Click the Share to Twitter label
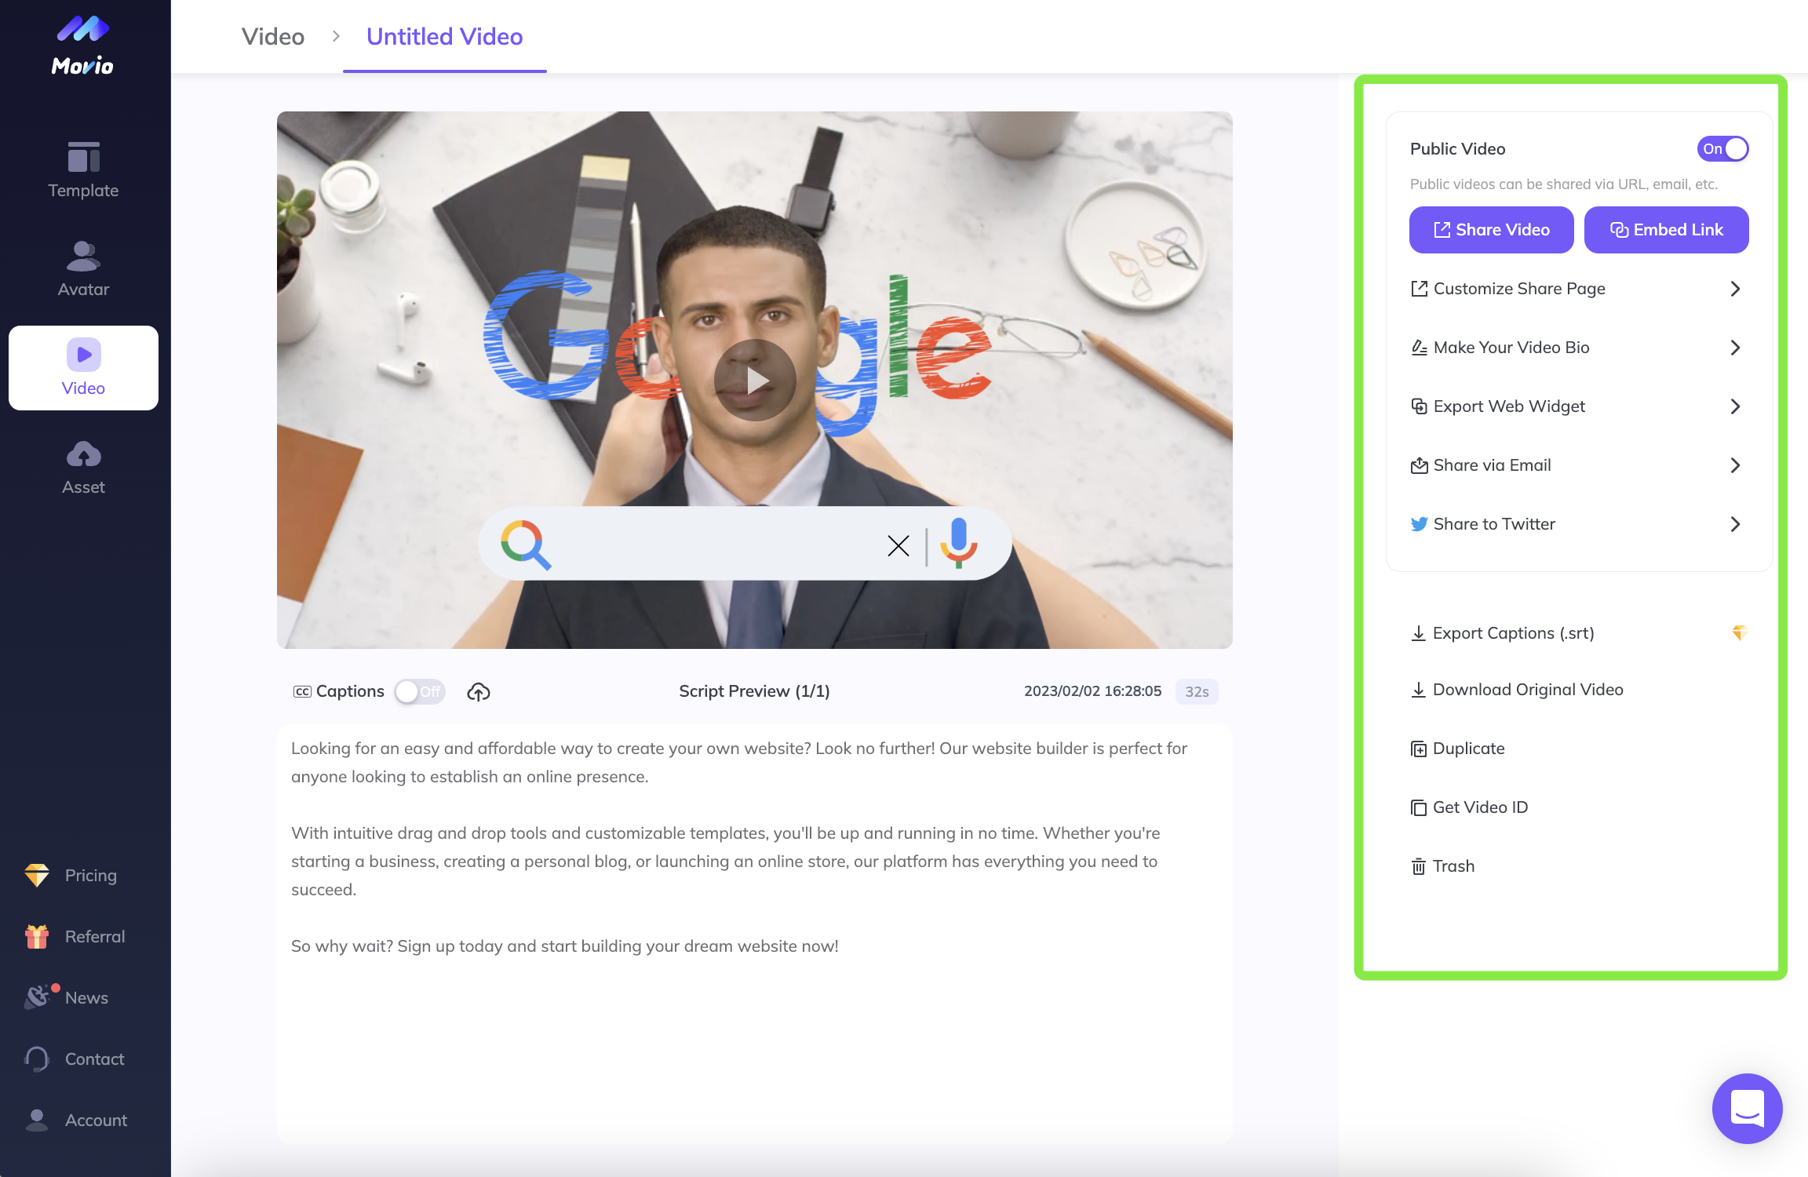This screenshot has width=1808, height=1177. pyautogui.click(x=1494, y=524)
